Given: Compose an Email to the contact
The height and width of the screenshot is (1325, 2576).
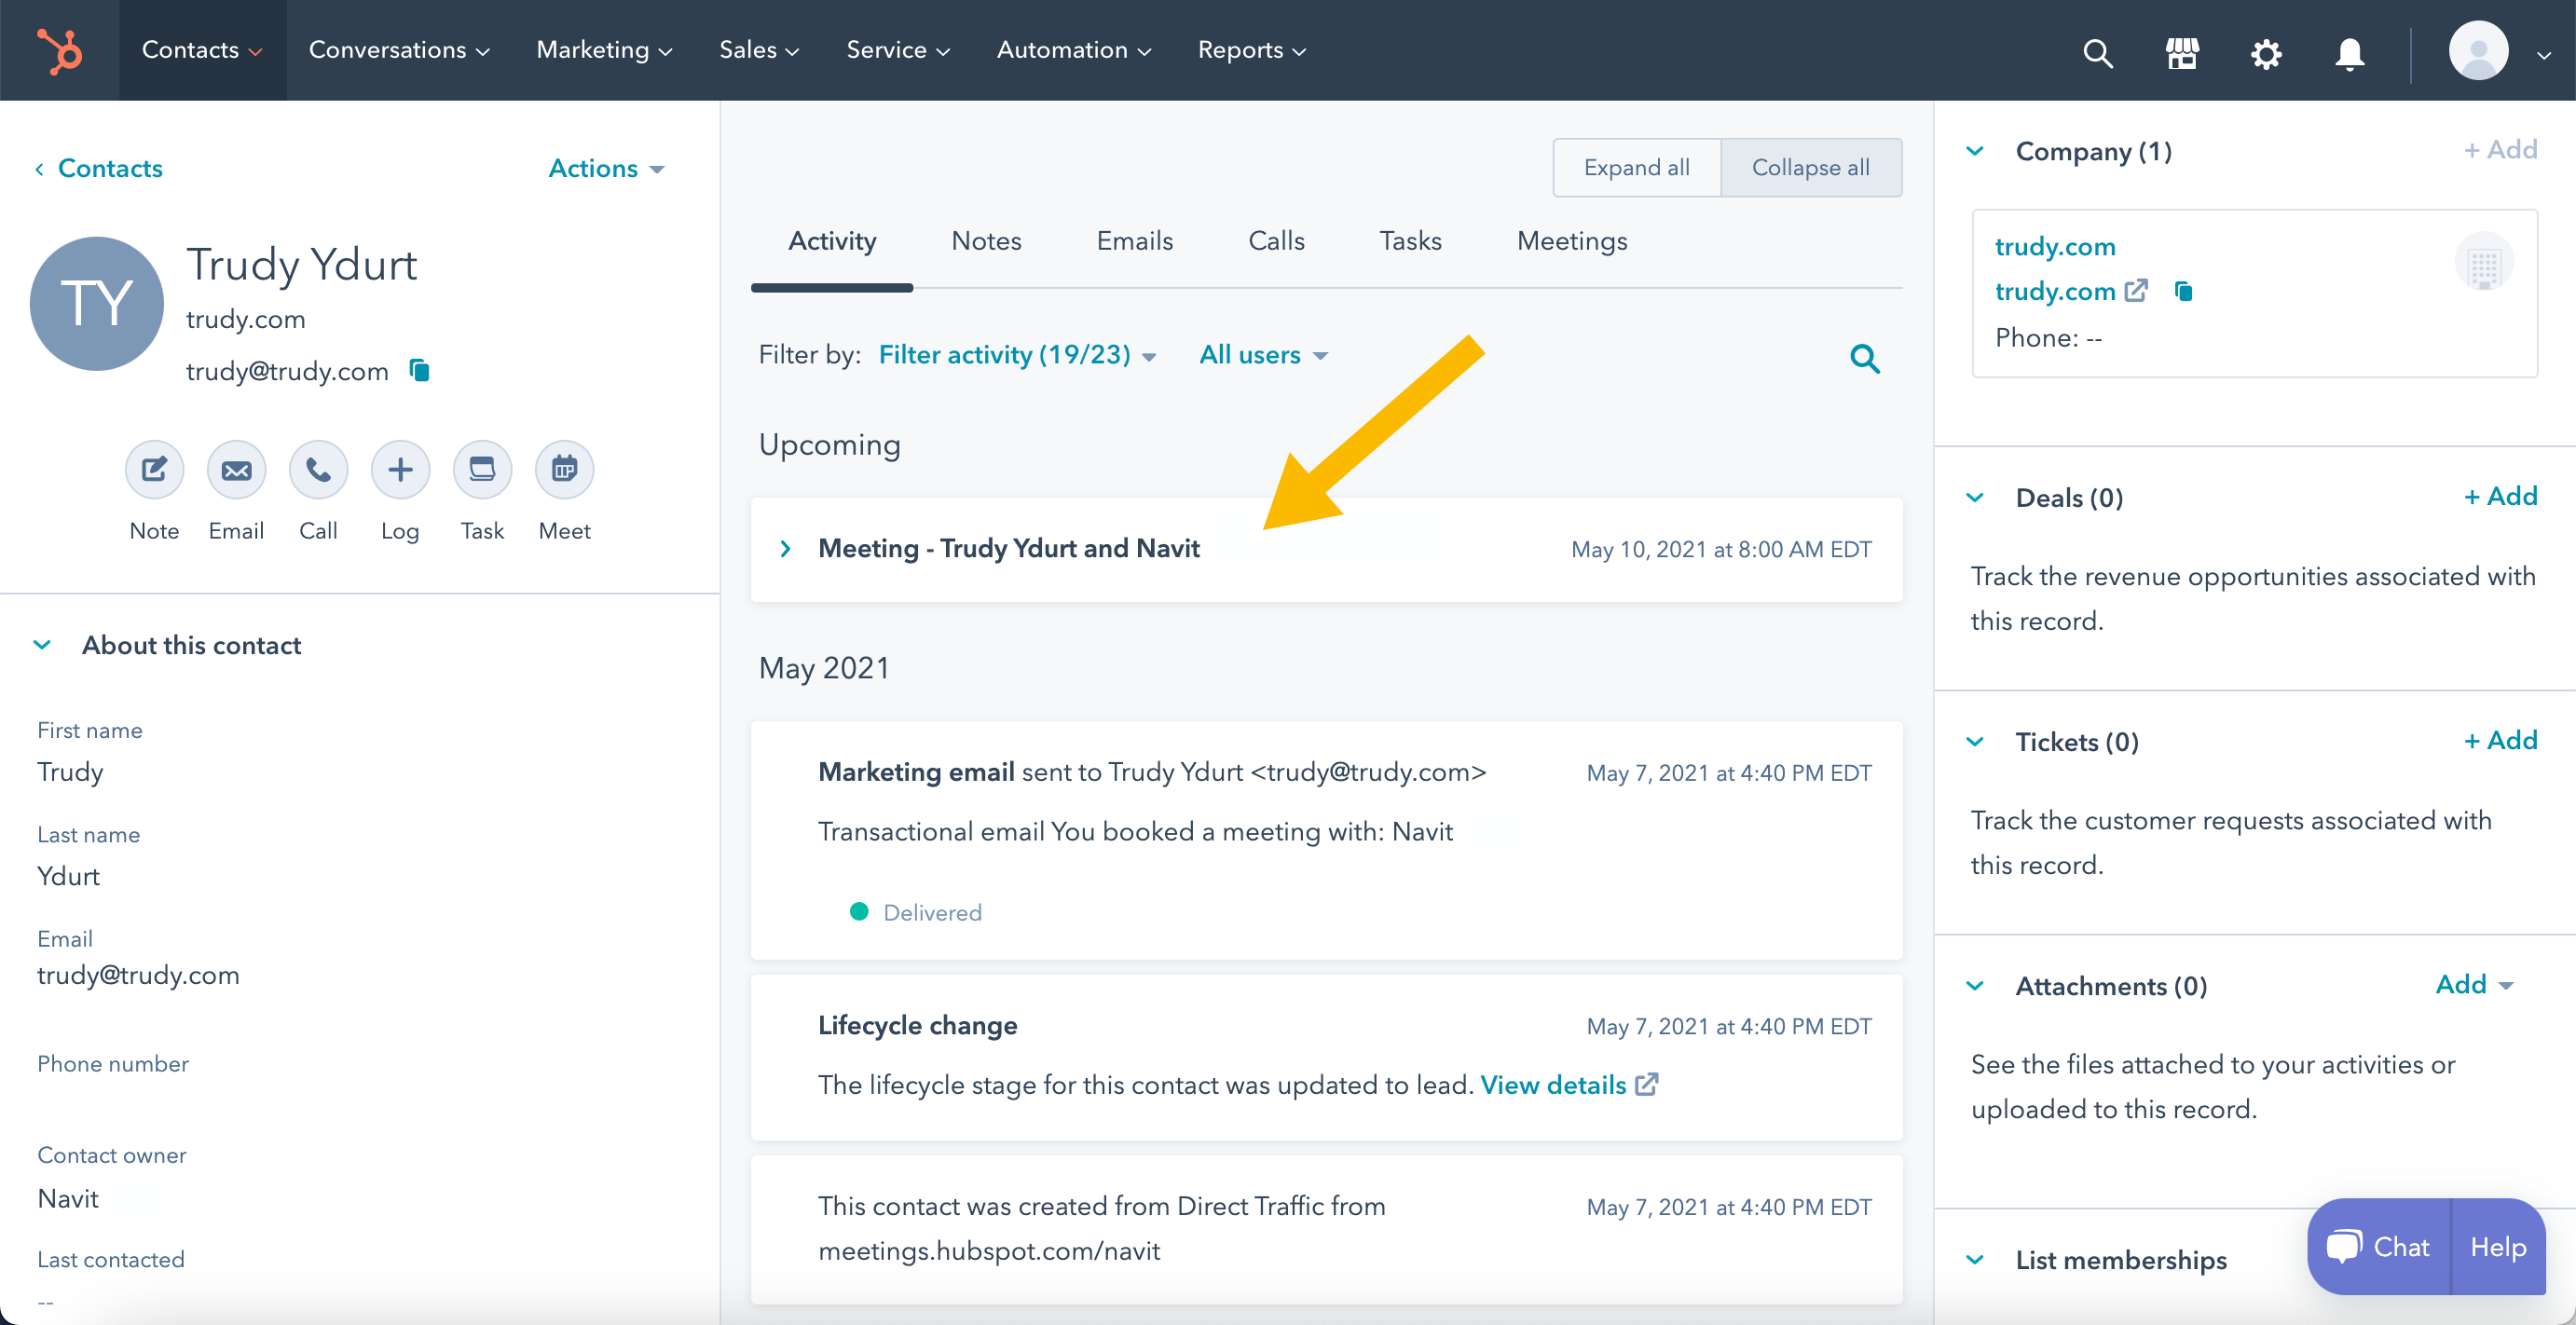Looking at the screenshot, I should tap(236, 469).
